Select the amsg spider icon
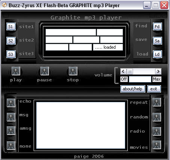This screenshot has width=170, height=160. 11,130
